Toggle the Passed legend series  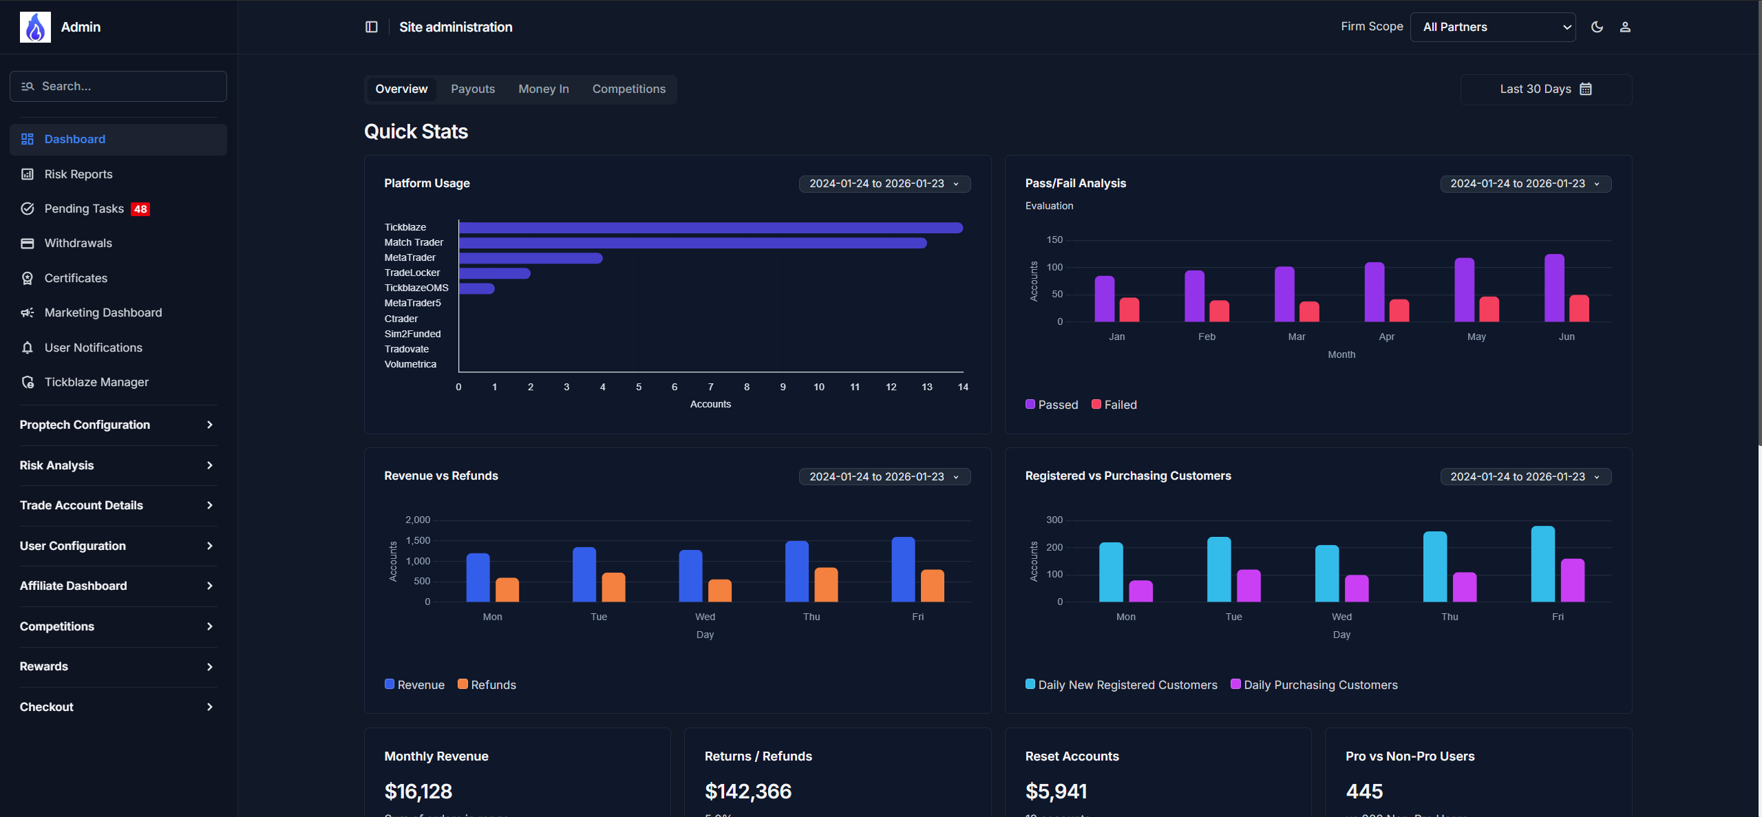[1052, 405]
